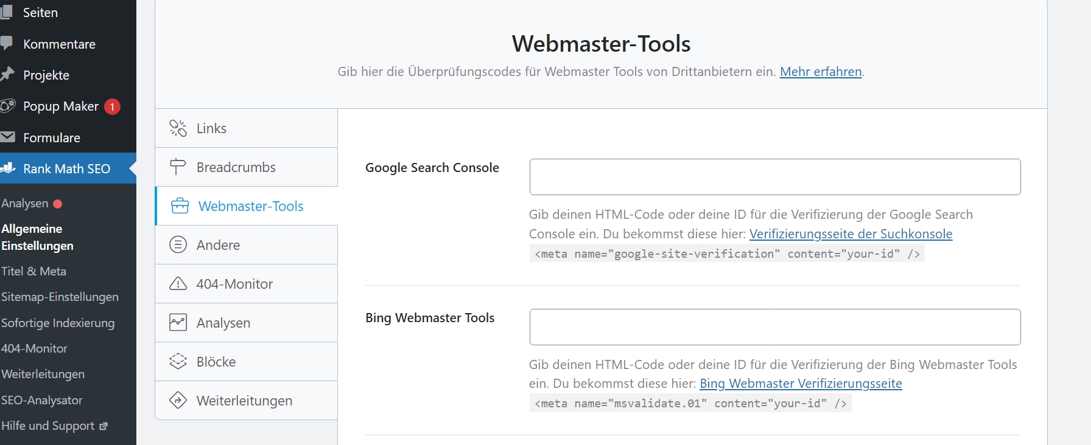This screenshot has width=1091, height=445.
Task: Click the Blöcke stacked layers icon
Action: click(x=178, y=361)
